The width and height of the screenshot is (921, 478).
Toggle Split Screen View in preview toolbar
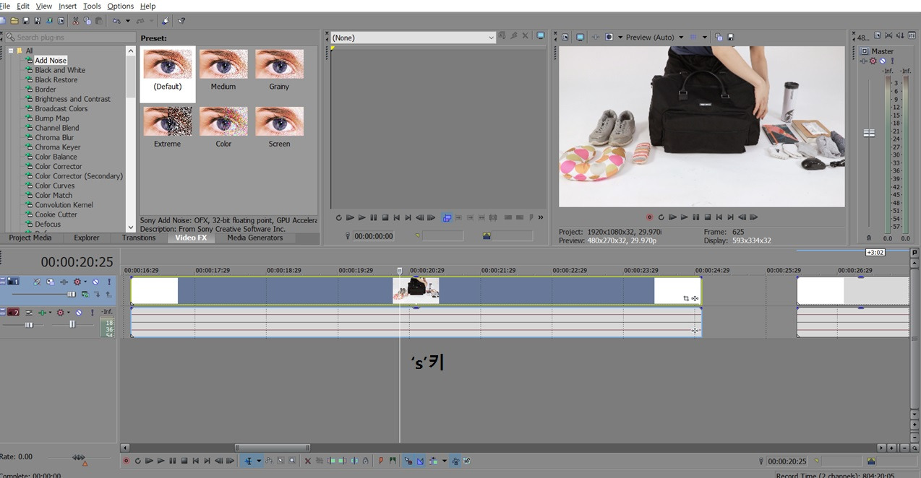pos(609,37)
